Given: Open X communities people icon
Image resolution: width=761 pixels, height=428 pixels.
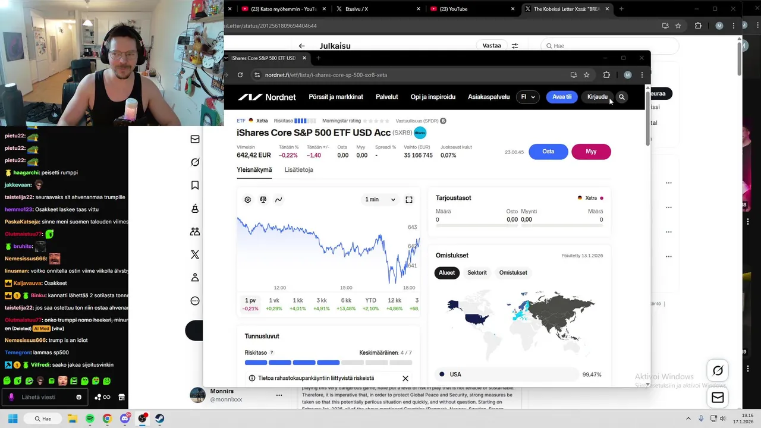Looking at the screenshot, I should click(195, 232).
